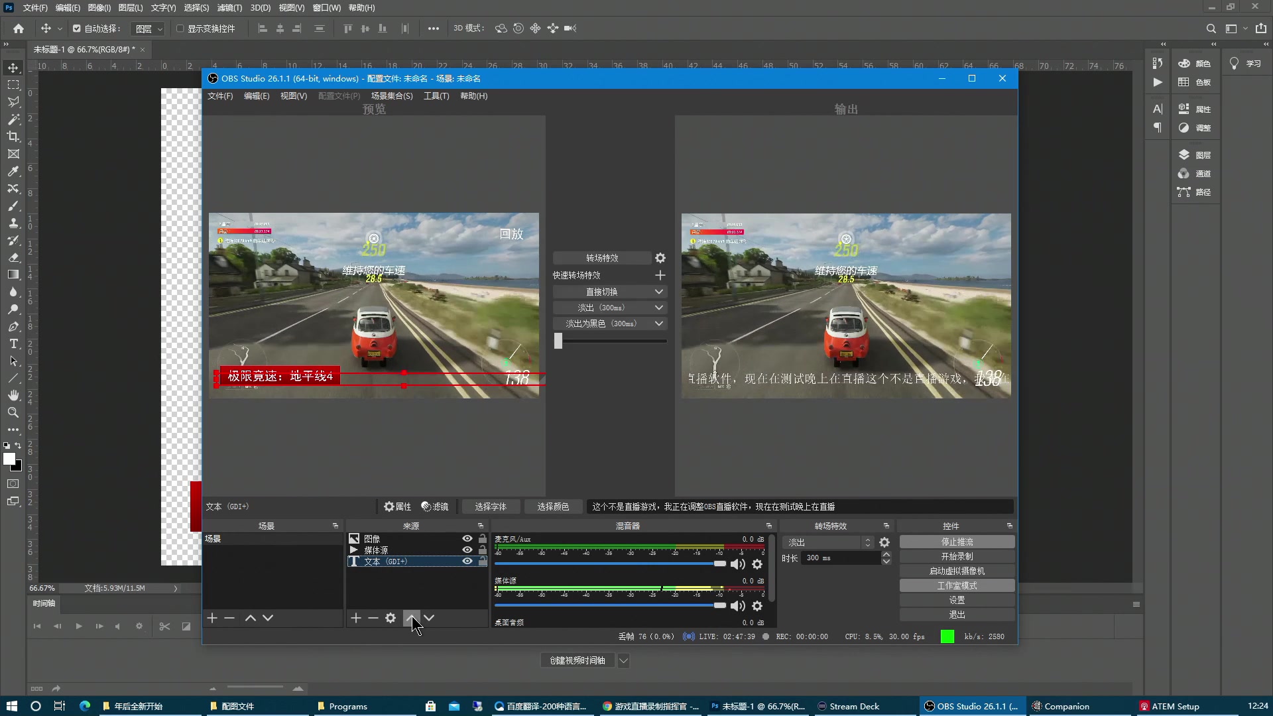This screenshot has width=1273, height=716.
Task: Select the 选择字体 option in text source
Action: coord(491,507)
